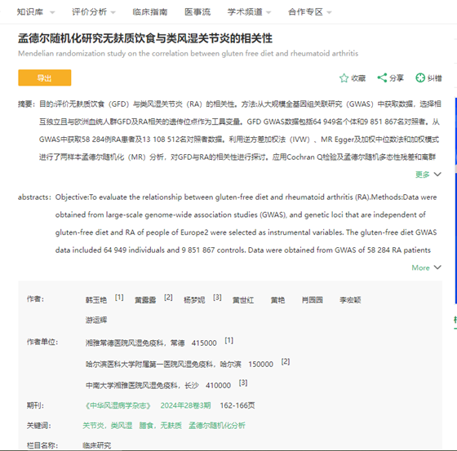The height and width of the screenshot is (451, 457).
Task: Click the star favorite (收藏) icon
Action: (344, 77)
